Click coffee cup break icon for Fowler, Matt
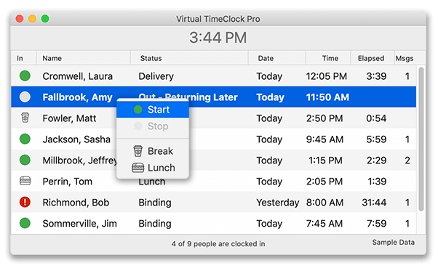This screenshot has width=438, height=268. pos(25,118)
